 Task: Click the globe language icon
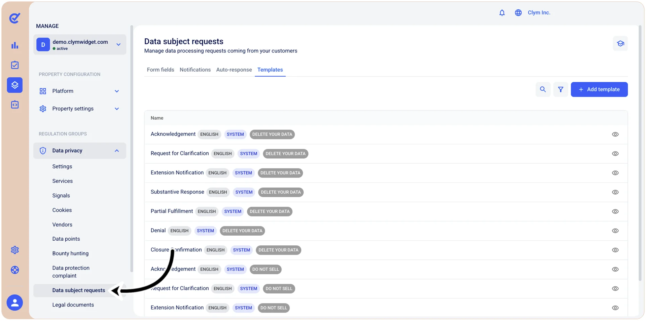[518, 13]
